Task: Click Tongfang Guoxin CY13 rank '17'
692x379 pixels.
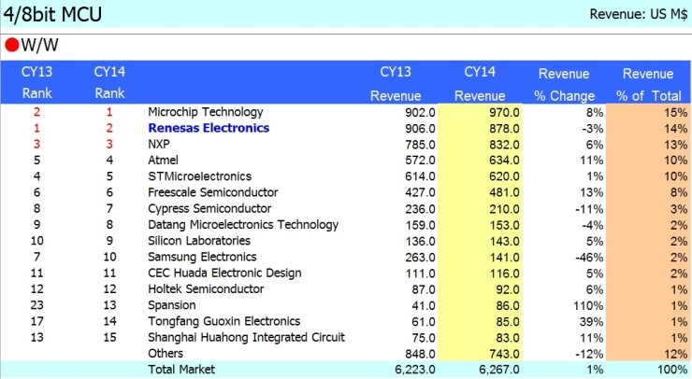Action: click(37, 321)
